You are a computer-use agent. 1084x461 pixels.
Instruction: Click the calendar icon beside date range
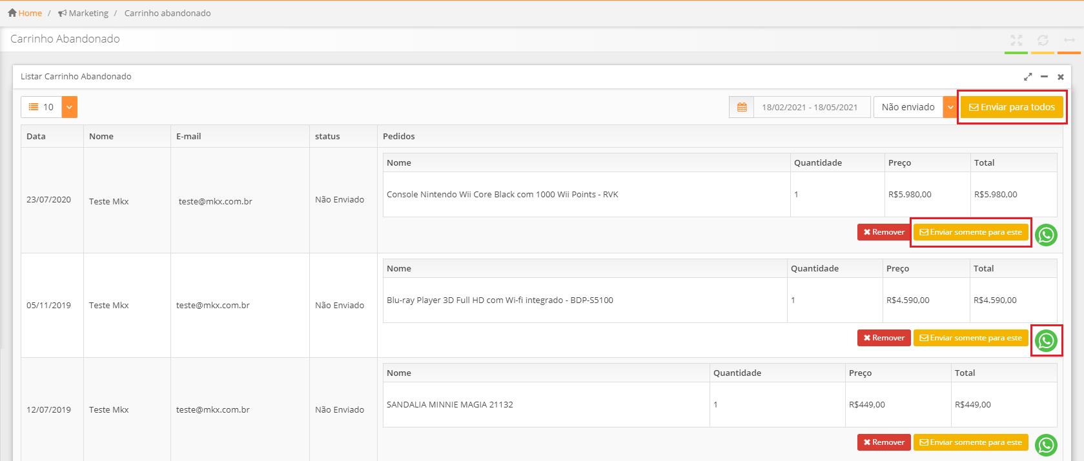click(742, 107)
